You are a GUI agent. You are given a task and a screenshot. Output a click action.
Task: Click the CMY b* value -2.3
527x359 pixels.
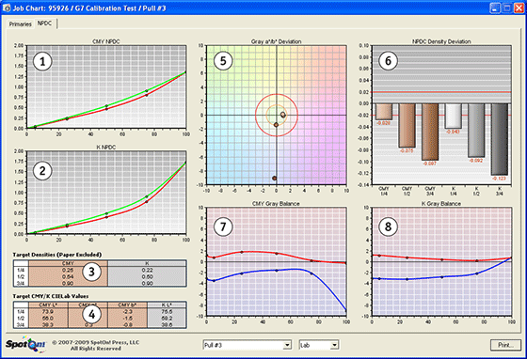[x=127, y=312]
